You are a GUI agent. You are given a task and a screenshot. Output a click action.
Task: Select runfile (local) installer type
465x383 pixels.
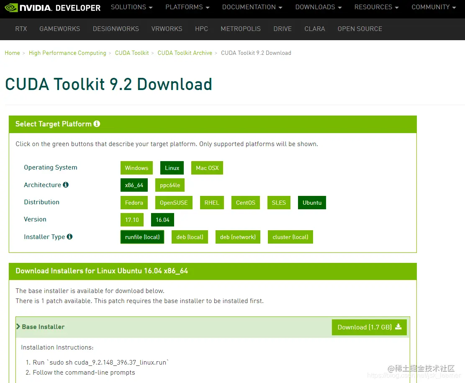click(142, 237)
